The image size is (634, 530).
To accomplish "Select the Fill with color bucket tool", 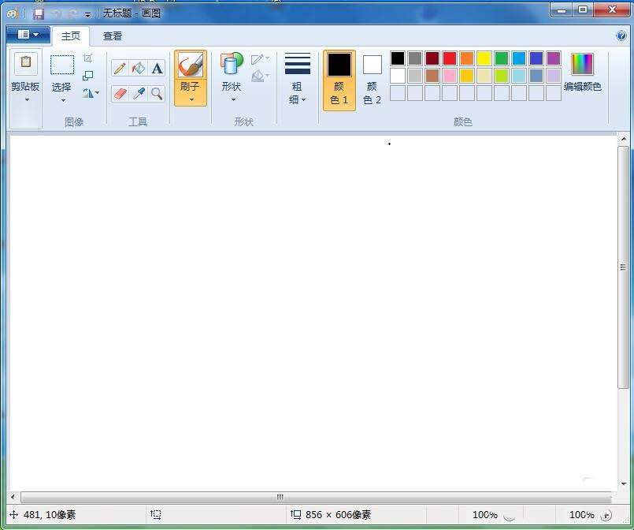I will (139, 68).
